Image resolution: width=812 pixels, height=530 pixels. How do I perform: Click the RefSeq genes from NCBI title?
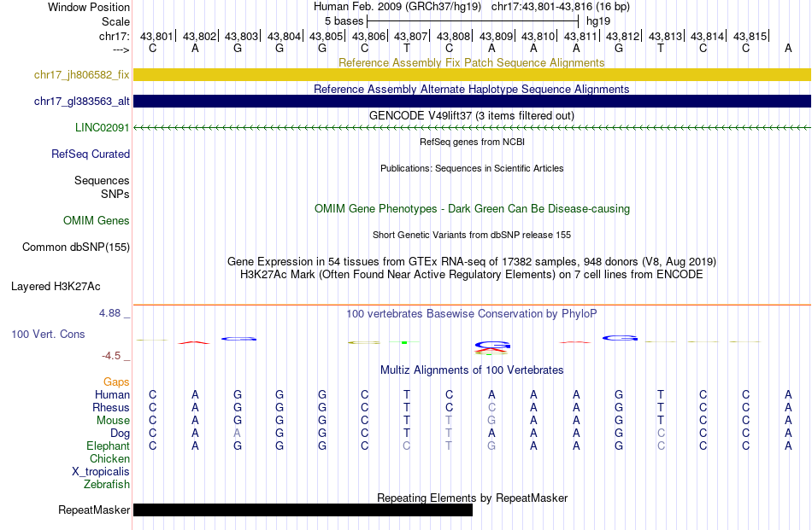click(x=472, y=142)
